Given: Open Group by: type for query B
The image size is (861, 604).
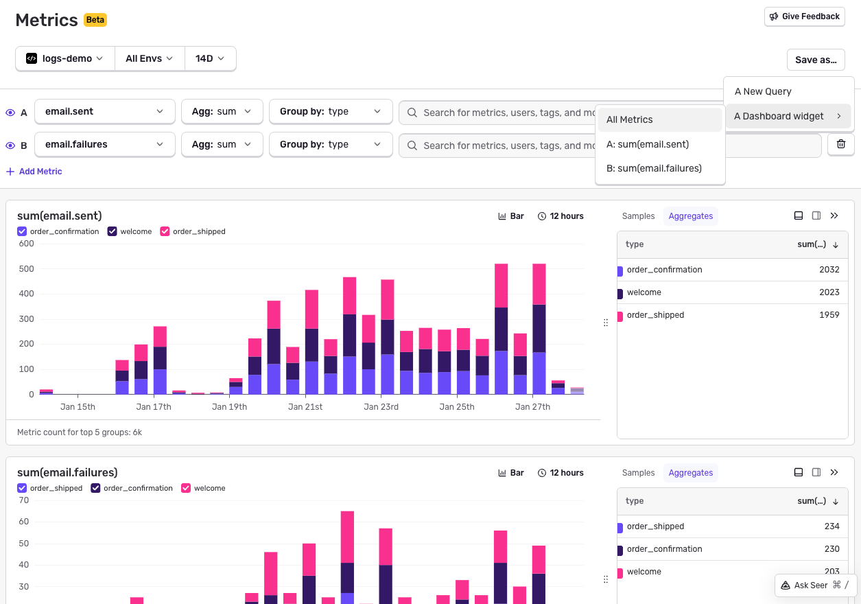Looking at the screenshot, I should 331,144.
